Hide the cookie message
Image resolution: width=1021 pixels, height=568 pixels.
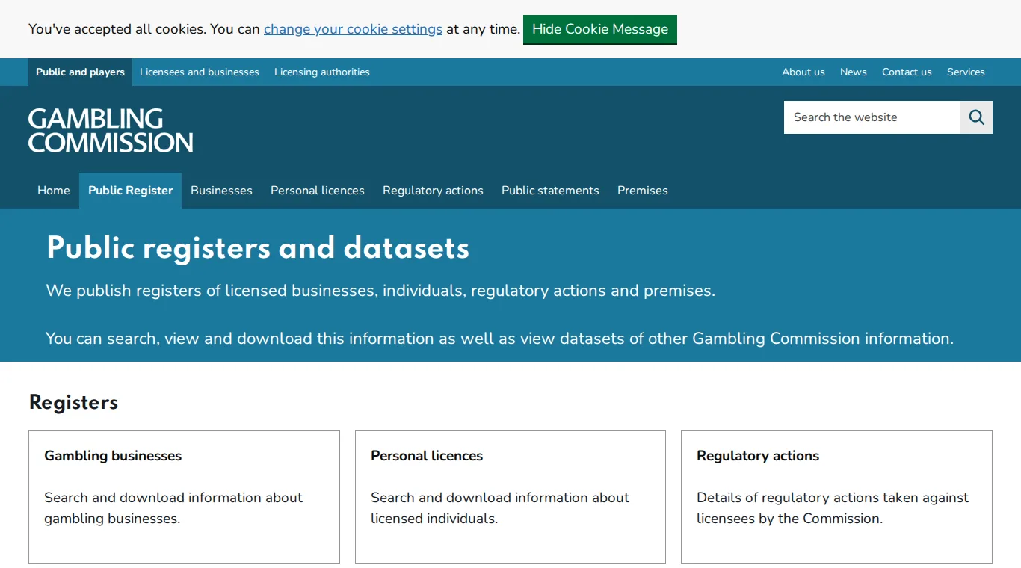click(x=600, y=29)
